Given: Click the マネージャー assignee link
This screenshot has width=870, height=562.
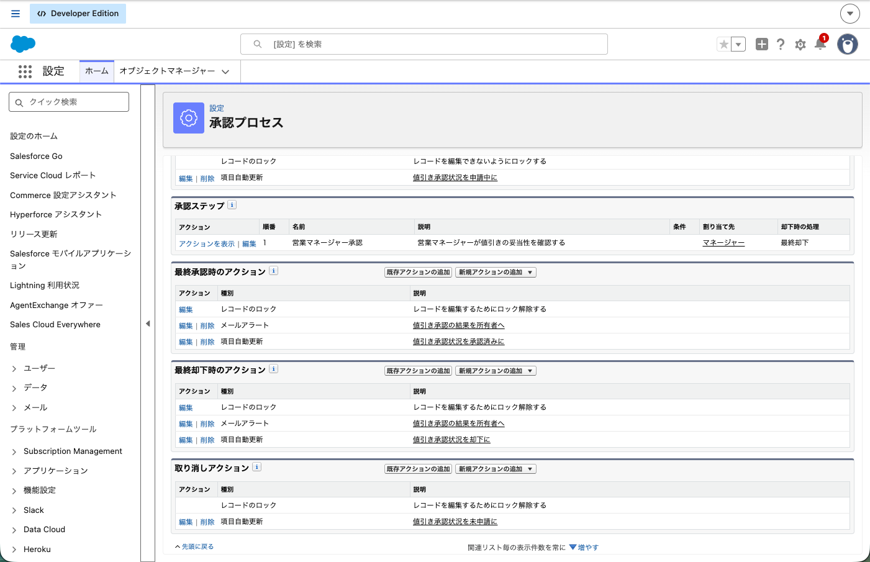Looking at the screenshot, I should pos(723,243).
